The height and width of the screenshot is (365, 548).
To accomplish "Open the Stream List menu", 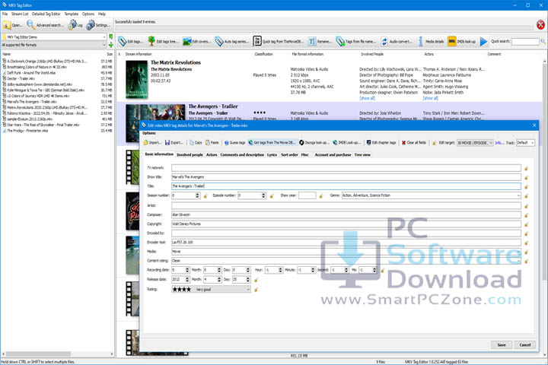I will click(x=20, y=14).
